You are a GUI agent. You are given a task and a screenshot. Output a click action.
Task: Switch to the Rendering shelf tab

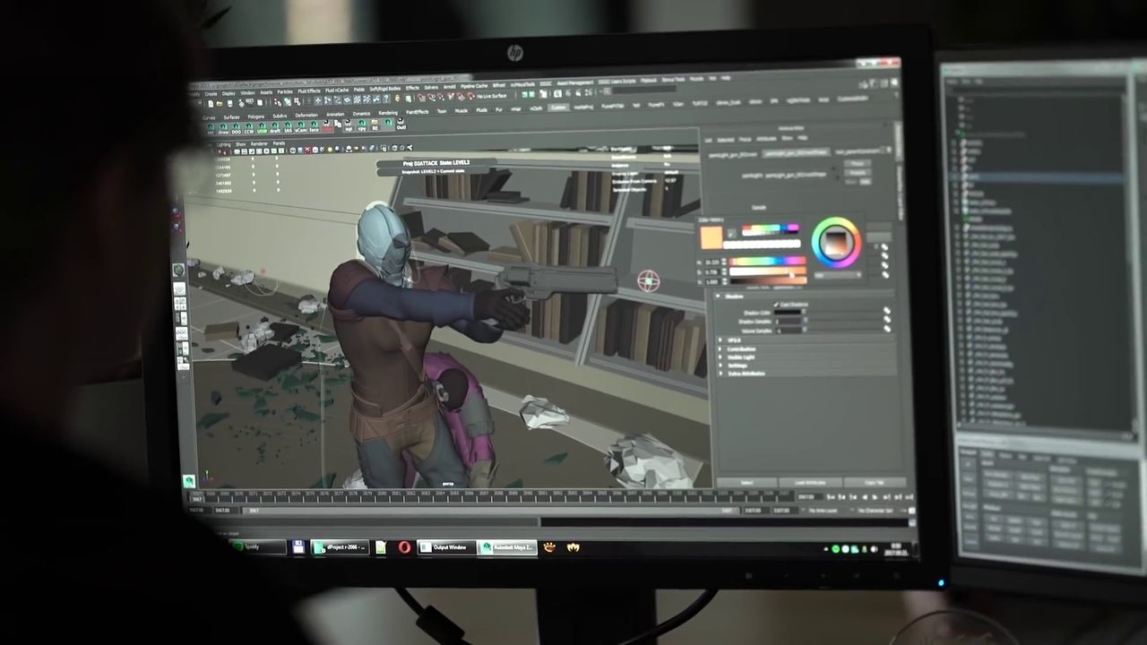[x=388, y=114]
